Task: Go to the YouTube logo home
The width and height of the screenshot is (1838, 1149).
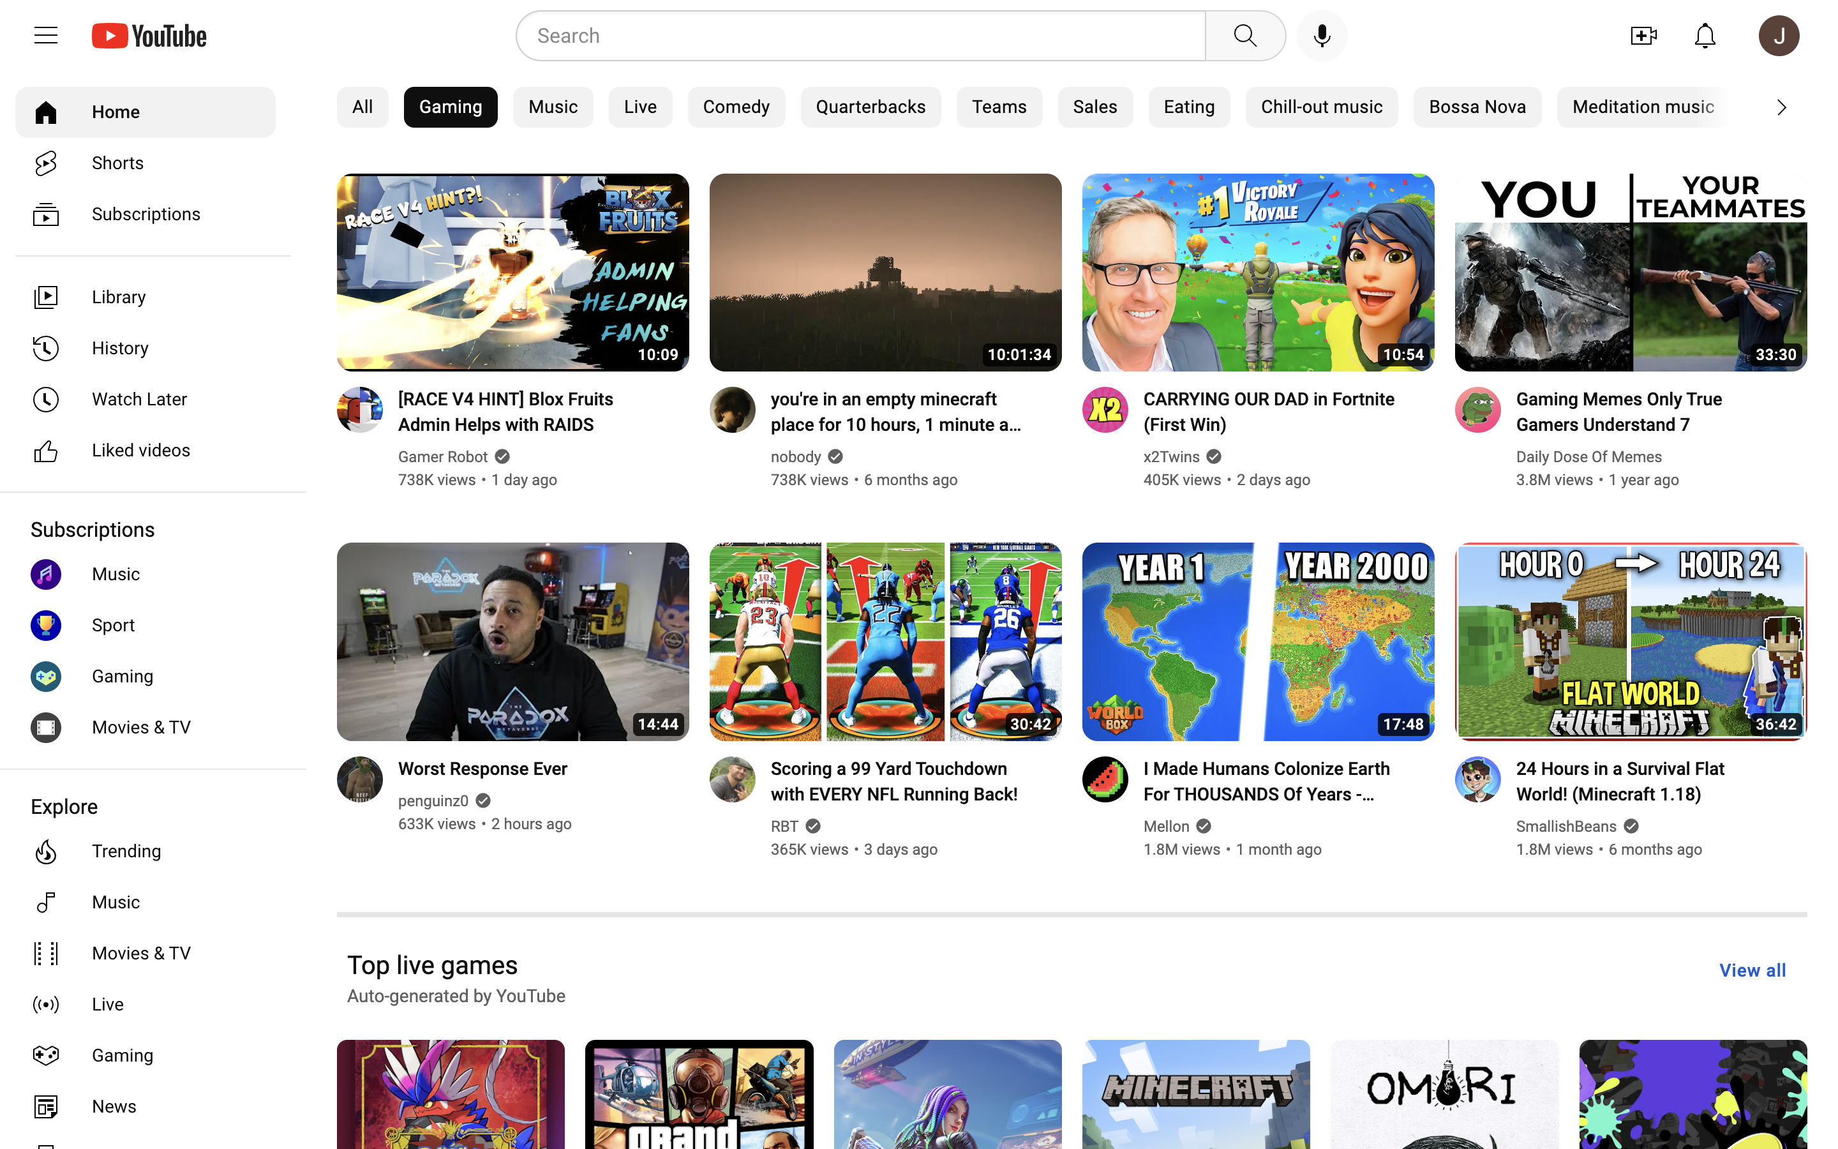Action: pyautogui.click(x=149, y=36)
